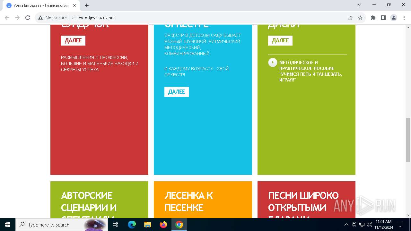Click the round arrow icon beside МЕТОДИЧЕСКОЕ пособие
Image resolution: width=411 pixels, height=231 pixels.
point(273,62)
